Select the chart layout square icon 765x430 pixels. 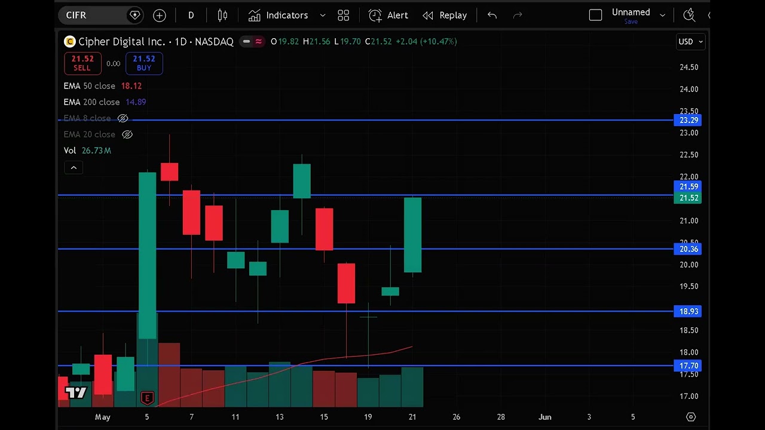coord(595,16)
